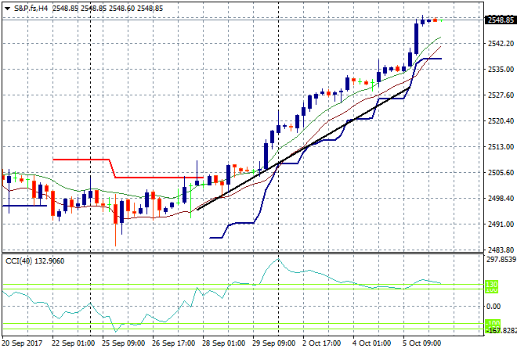Click the 25 Sep 09:00 time label
The height and width of the screenshot is (352, 517).
point(123,343)
